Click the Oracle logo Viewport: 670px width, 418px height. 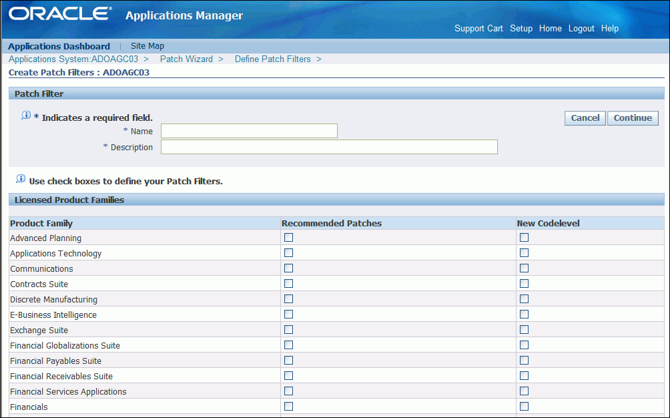[x=60, y=13]
